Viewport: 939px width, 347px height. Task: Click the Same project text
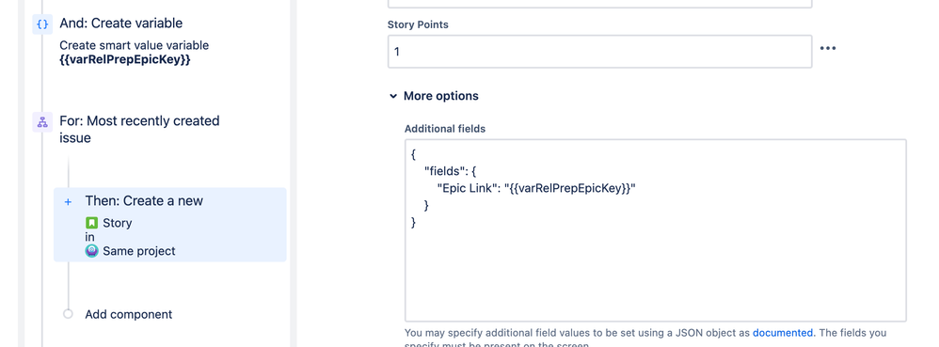tap(139, 251)
